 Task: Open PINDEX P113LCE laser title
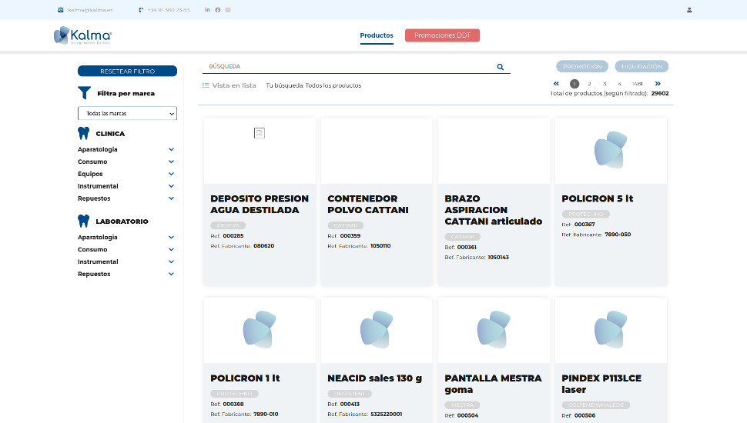[601, 384]
